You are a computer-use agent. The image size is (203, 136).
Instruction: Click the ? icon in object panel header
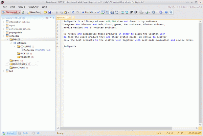pyautogui.click(x=53, y=18)
